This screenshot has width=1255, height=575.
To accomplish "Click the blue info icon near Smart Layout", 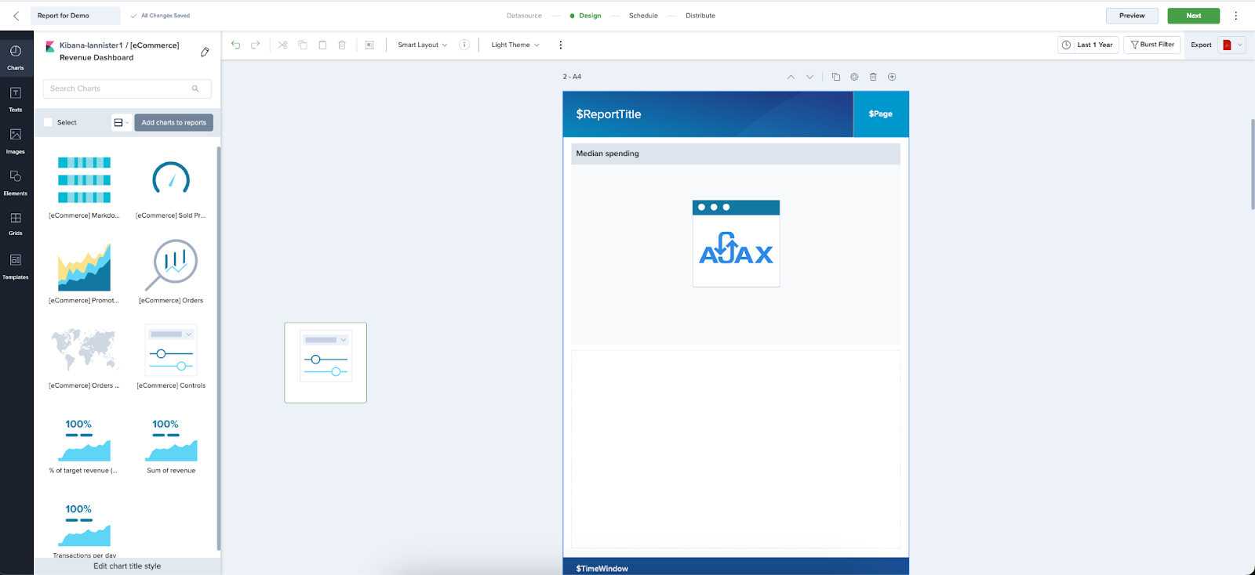I will [464, 45].
